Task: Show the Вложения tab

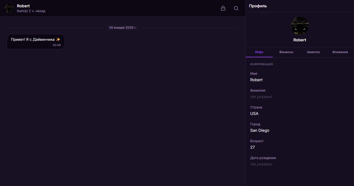Action: coord(340,52)
